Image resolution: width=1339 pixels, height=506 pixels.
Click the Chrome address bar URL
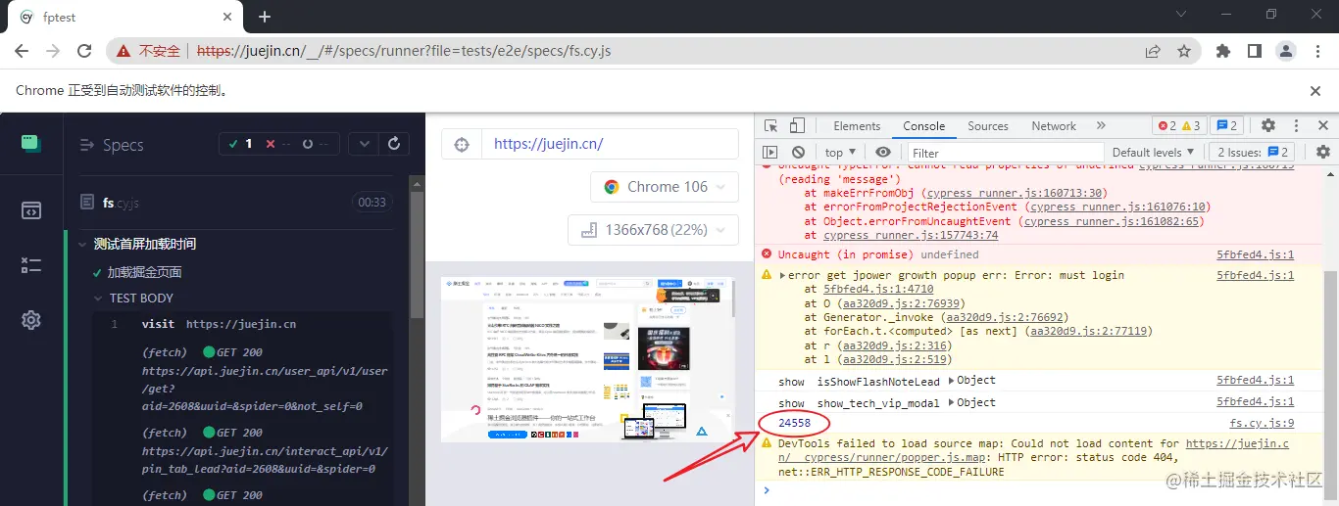[404, 51]
